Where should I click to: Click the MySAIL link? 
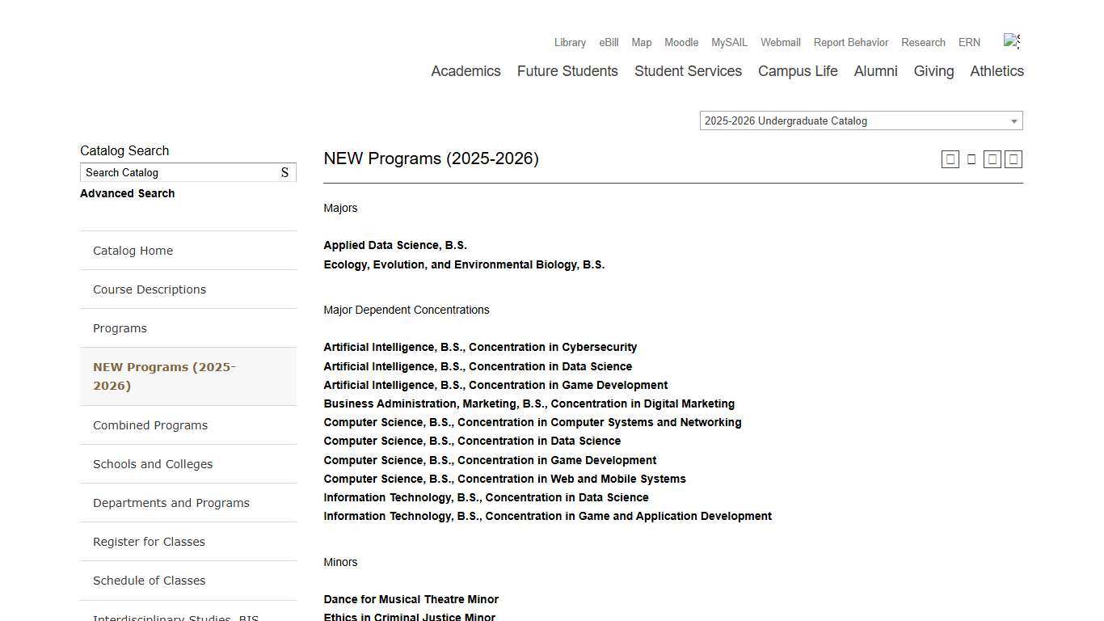coord(729,42)
